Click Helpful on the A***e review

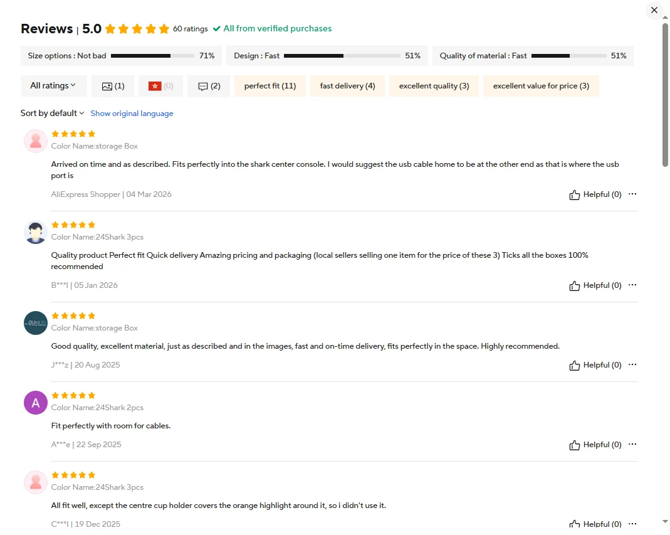pyautogui.click(x=595, y=445)
